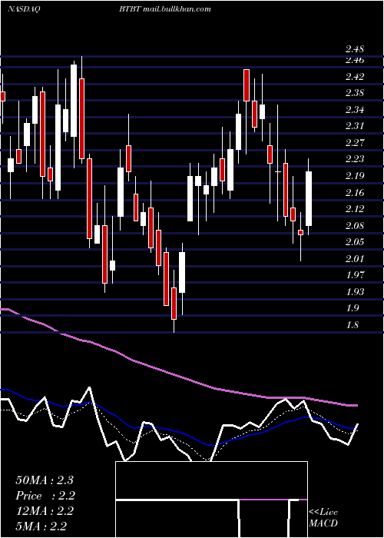Screen dimensions: 384x538
Task: Pick the 2.34 price level label
Action: tap(354, 110)
